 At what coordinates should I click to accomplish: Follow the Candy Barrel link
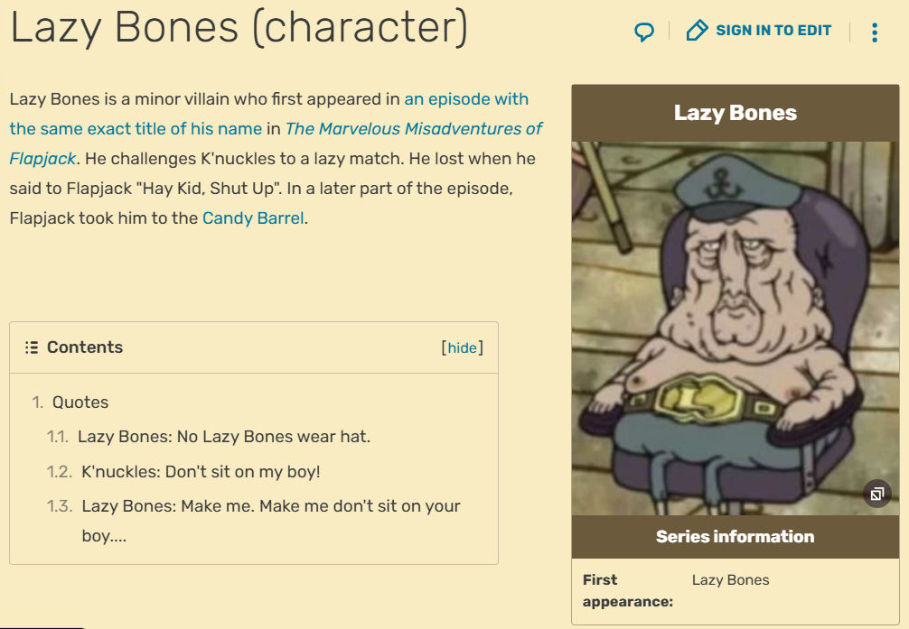click(253, 218)
